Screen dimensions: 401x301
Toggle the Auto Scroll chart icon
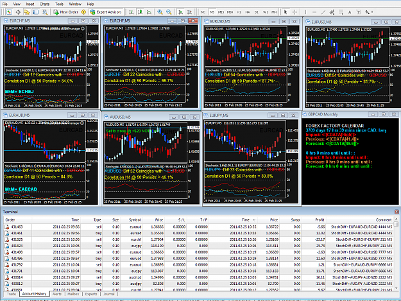(x=180, y=12)
